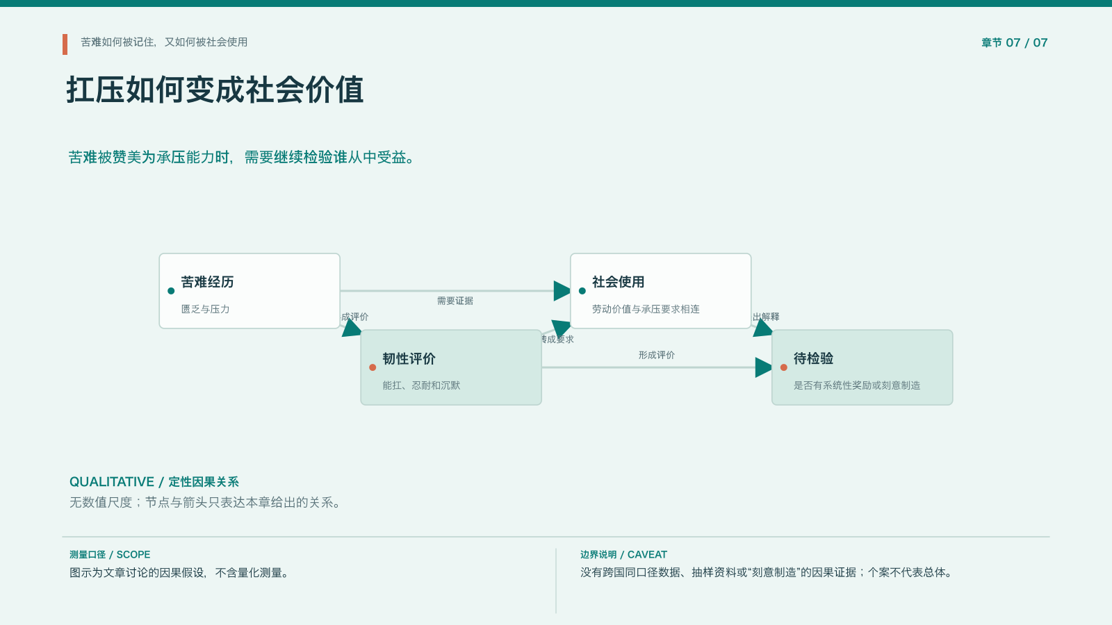The width and height of the screenshot is (1112, 625).
Task: Select the text 图示为文章讨论的因果假设
Action: pyautogui.click(x=137, y=573)
